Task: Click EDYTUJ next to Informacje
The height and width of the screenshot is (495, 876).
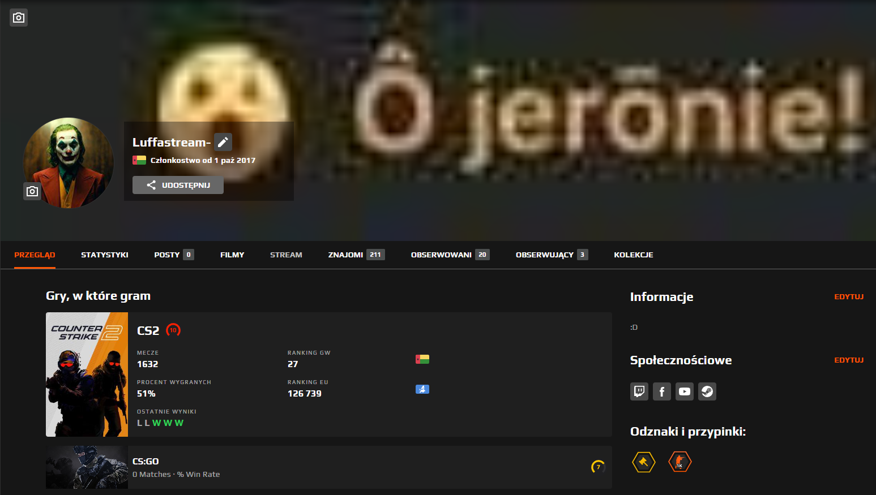Action: point(849,296)
